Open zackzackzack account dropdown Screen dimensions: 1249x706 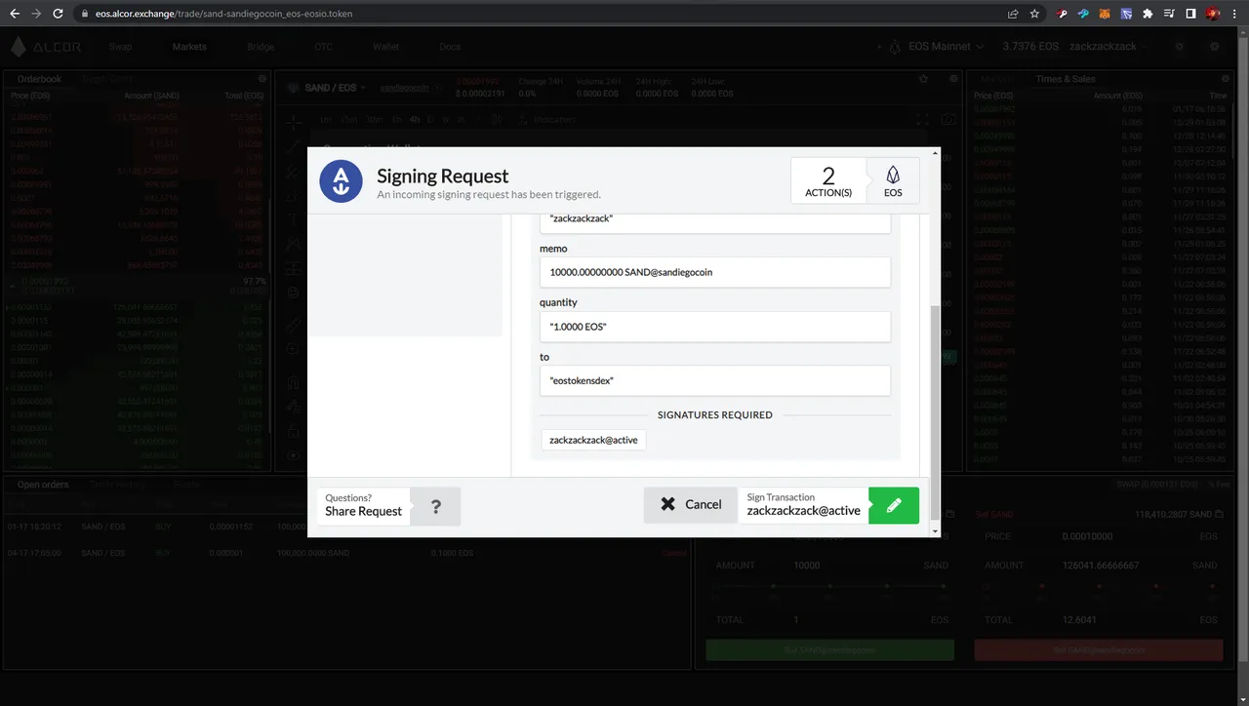1107,47
